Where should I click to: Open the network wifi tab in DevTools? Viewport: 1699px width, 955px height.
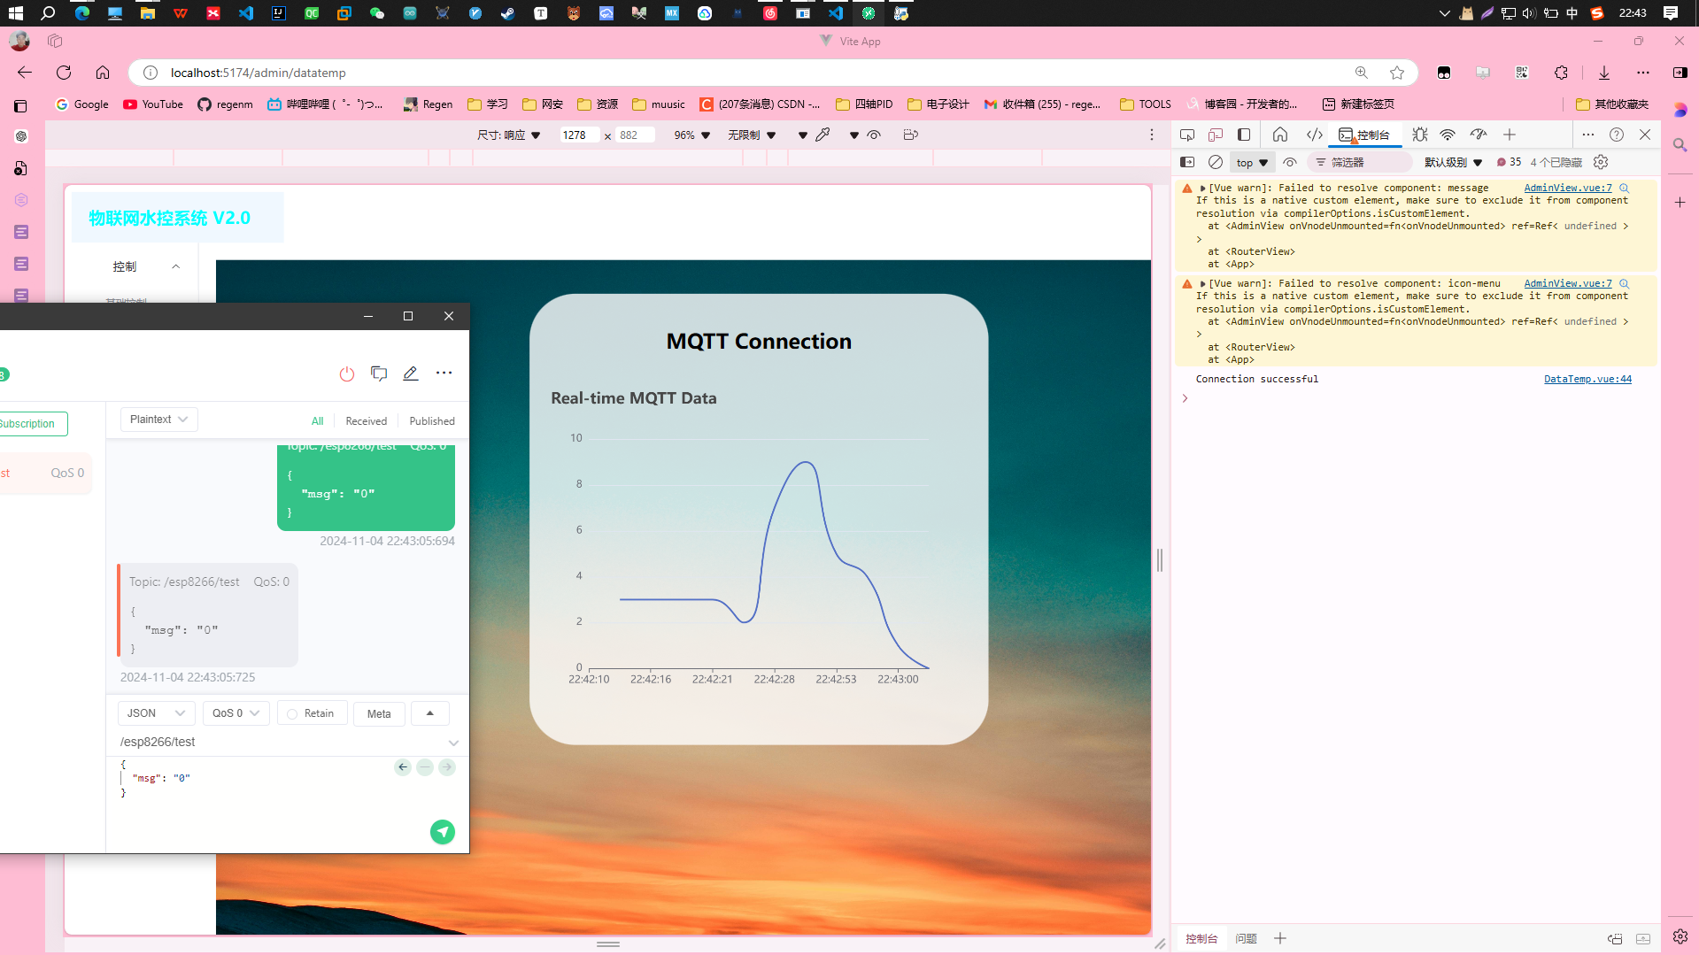tap(1448, 135)
